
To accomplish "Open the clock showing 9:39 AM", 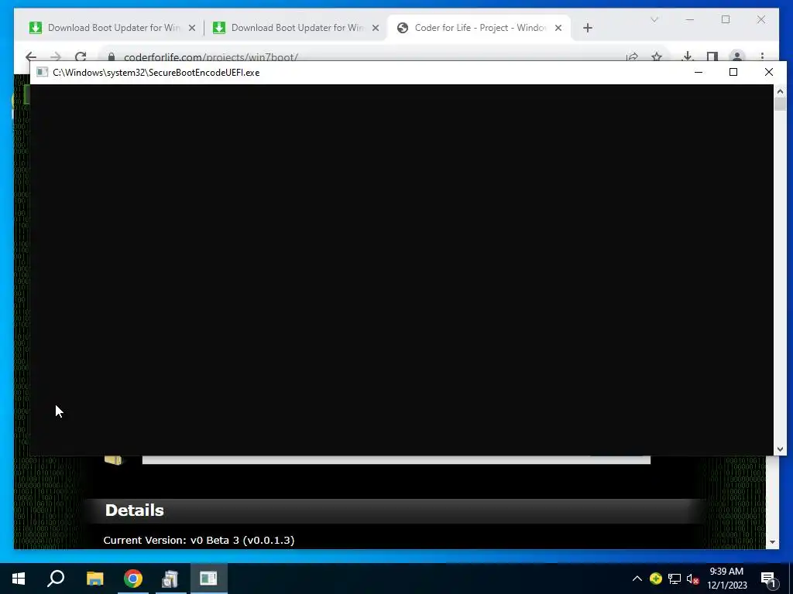I will click(726, 579).
